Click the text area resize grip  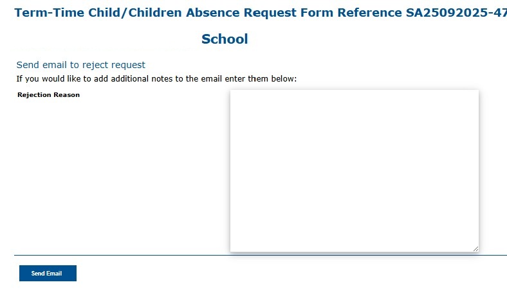(x=475, y=249)
